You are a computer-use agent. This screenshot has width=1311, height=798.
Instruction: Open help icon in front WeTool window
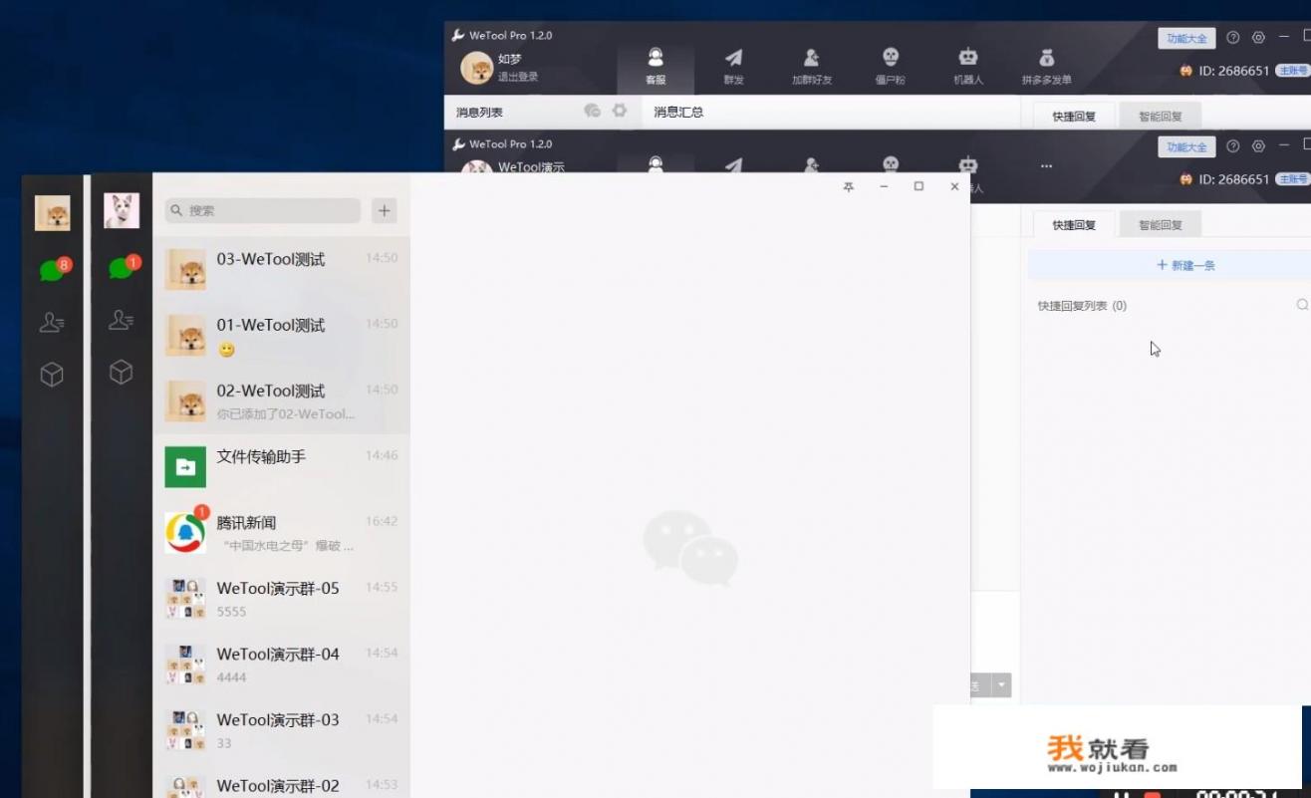pos(1233,146)
